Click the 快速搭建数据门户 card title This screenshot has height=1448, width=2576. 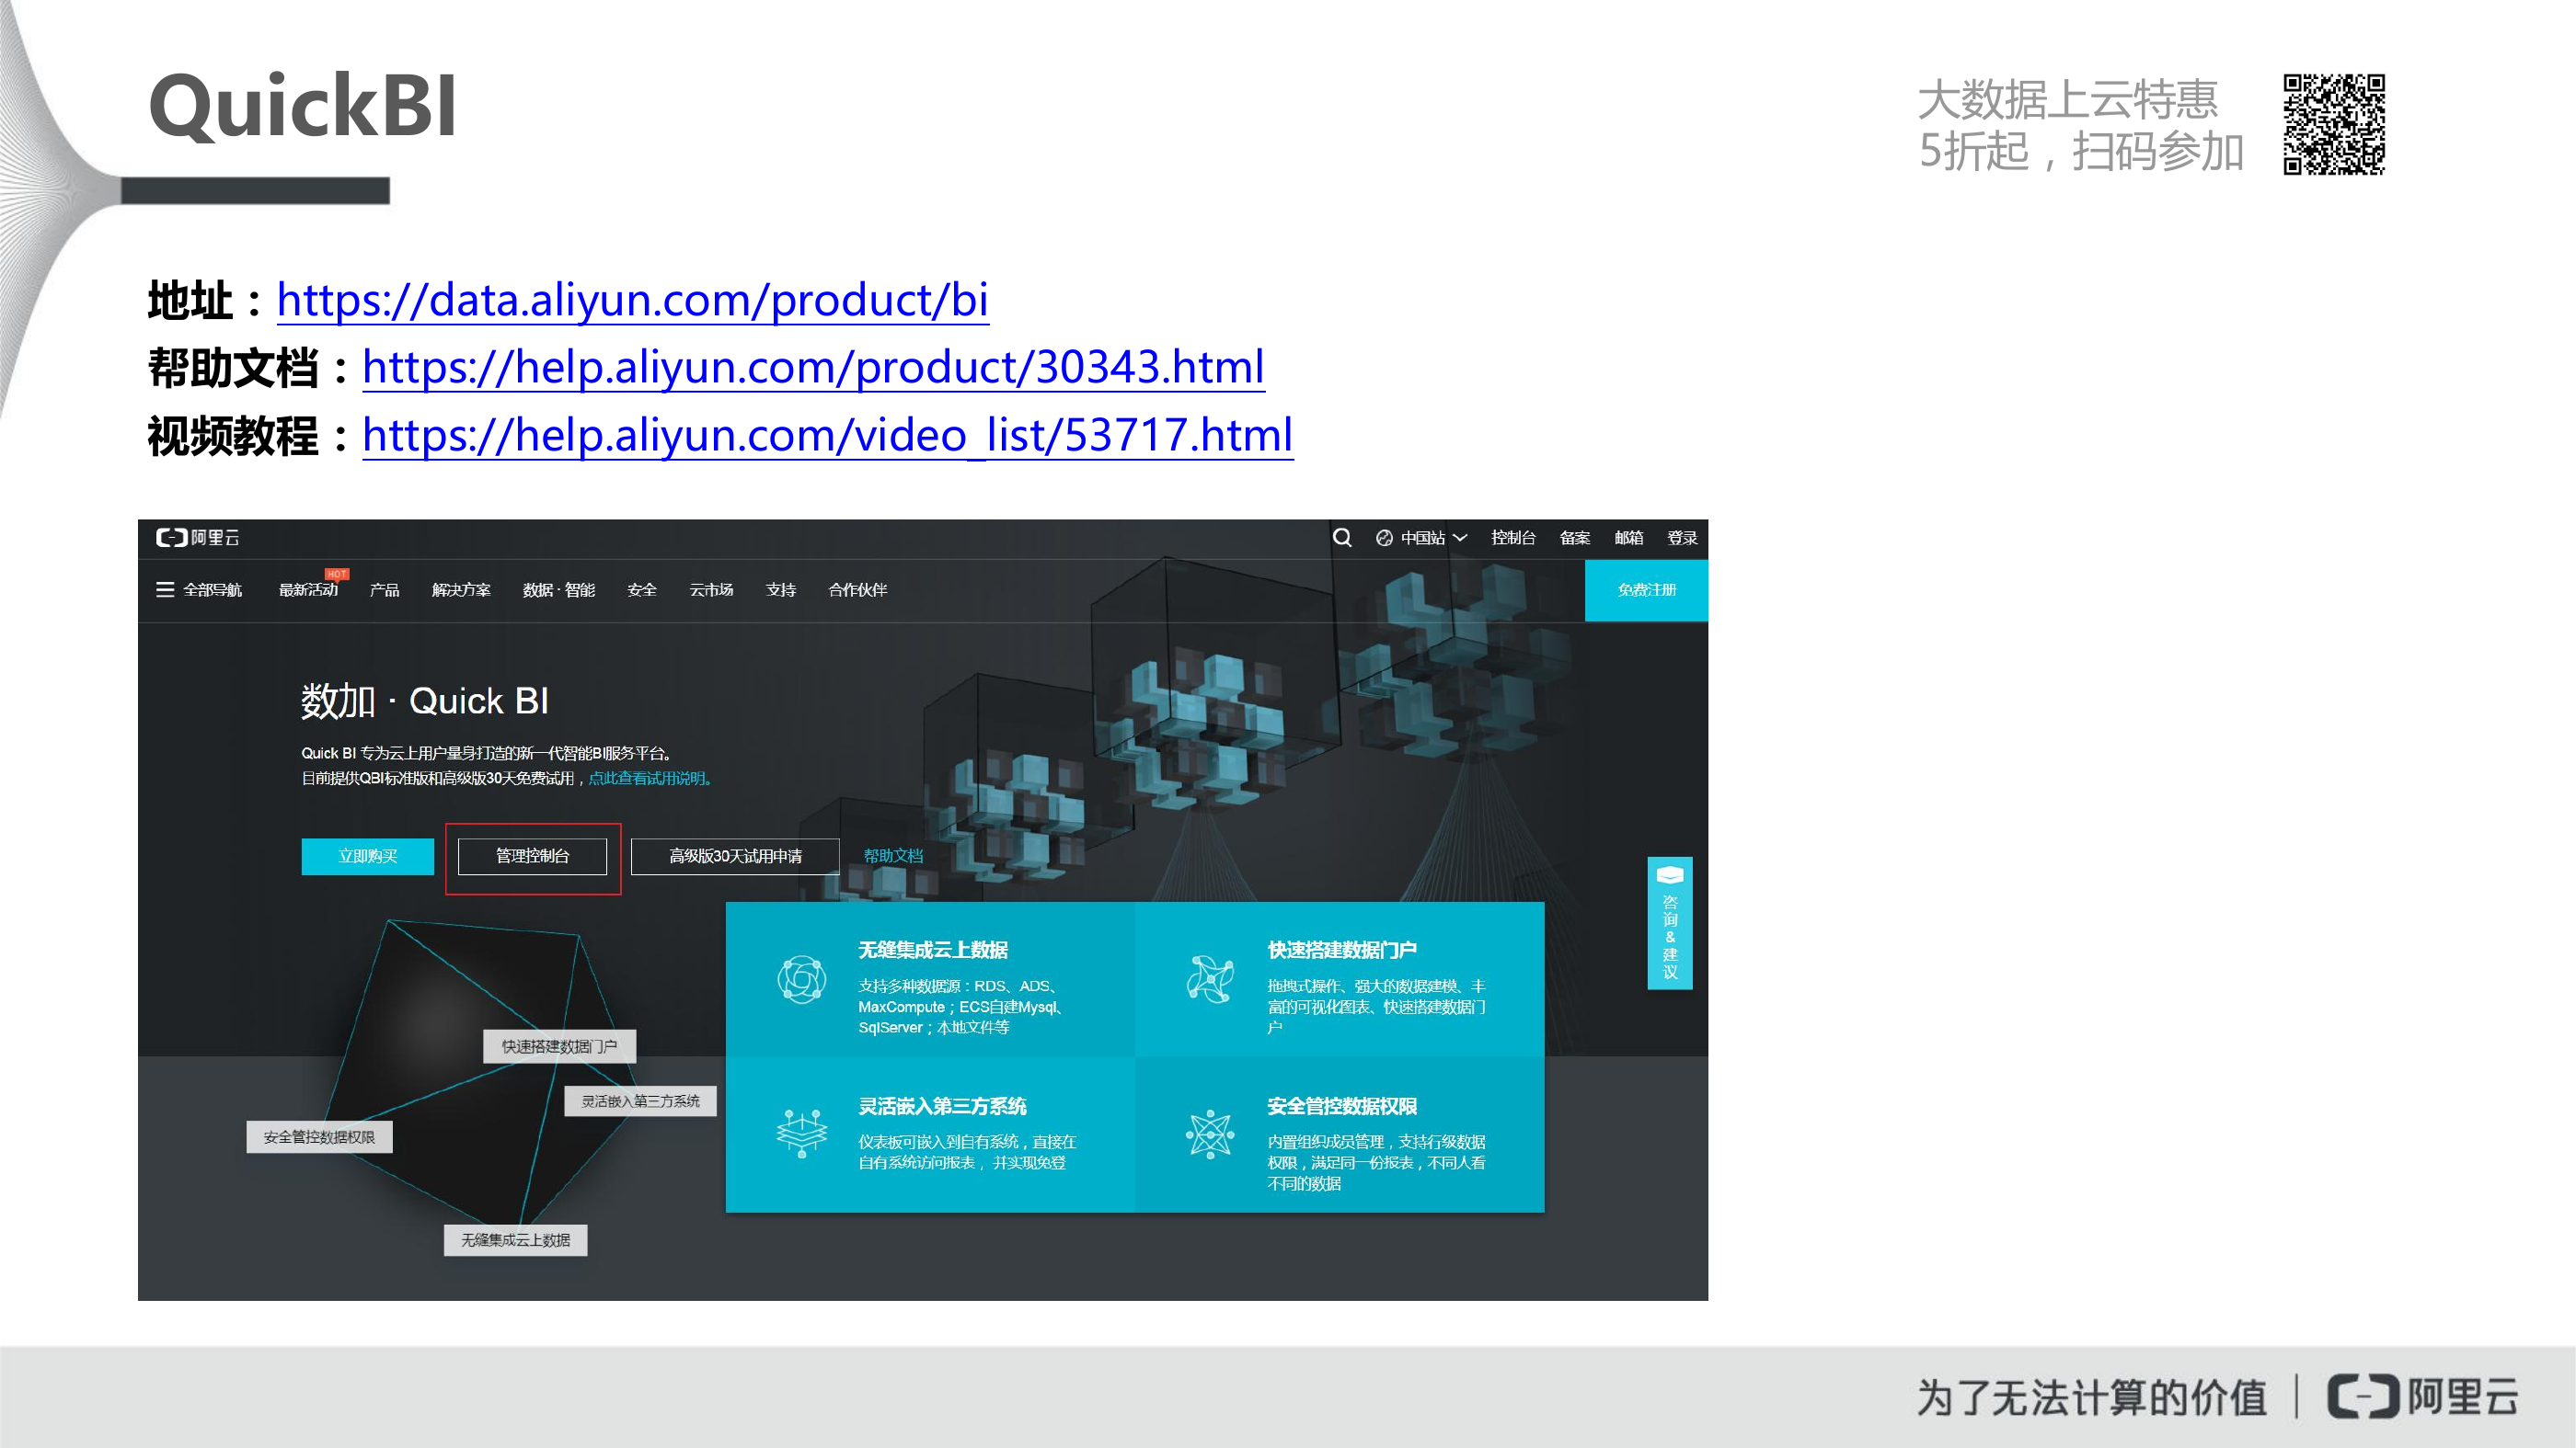tap(1342, 951)
